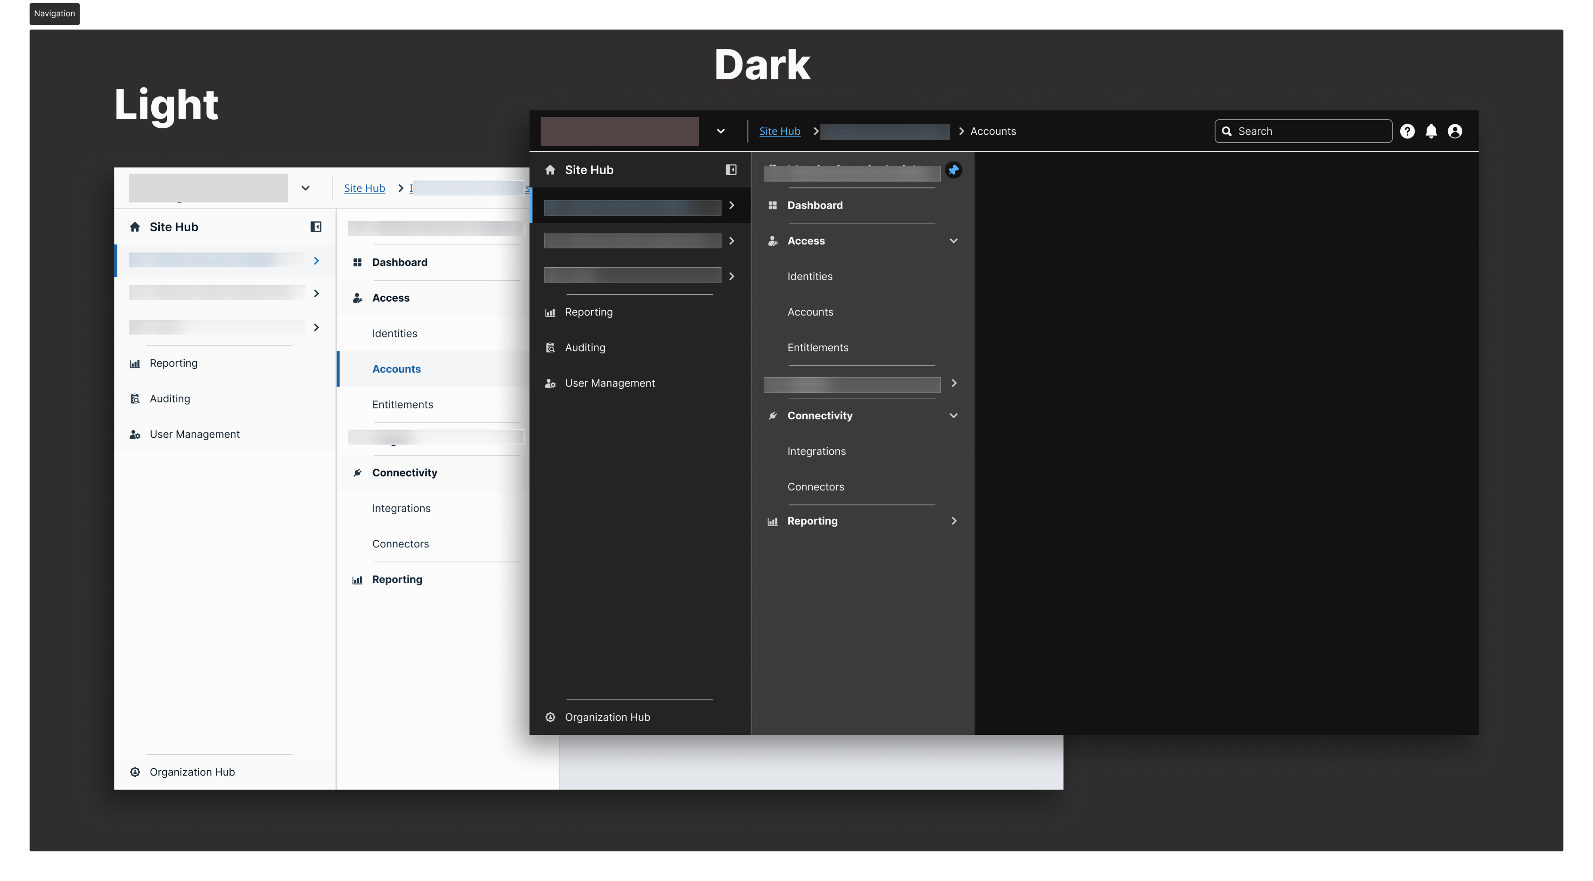This screenshot has width=1593, height=881.
Task: Open notifications bell icon
Action: 1431,131
